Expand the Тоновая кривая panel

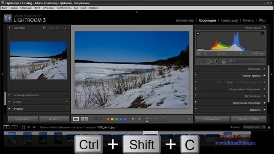(x=264, y=75)
